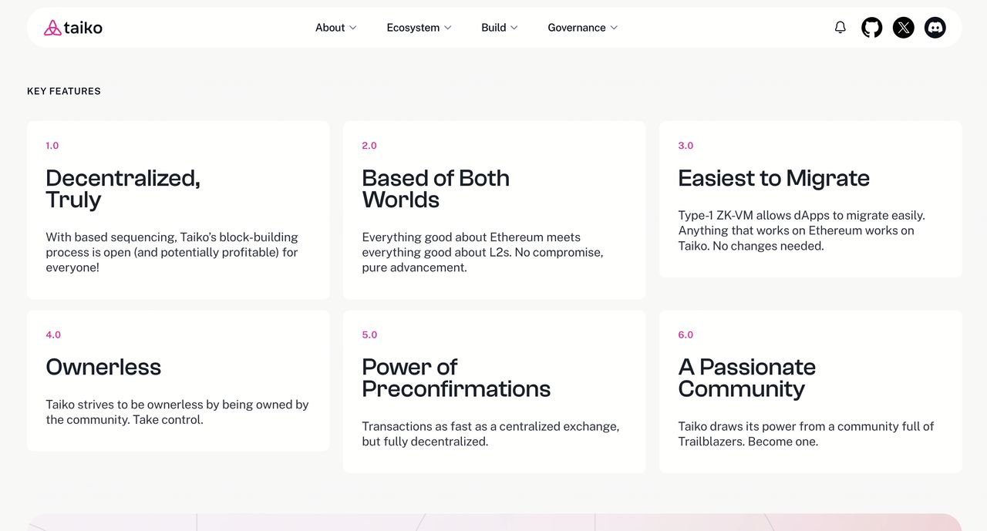Select the Ecosystem menu label
The height and width of the screenshot is (531, 987).
(x=413, y=28)
